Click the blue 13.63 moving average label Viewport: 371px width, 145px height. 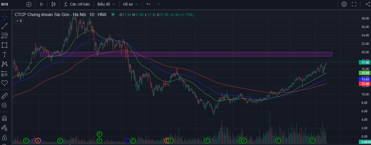(x=365, y=79)
